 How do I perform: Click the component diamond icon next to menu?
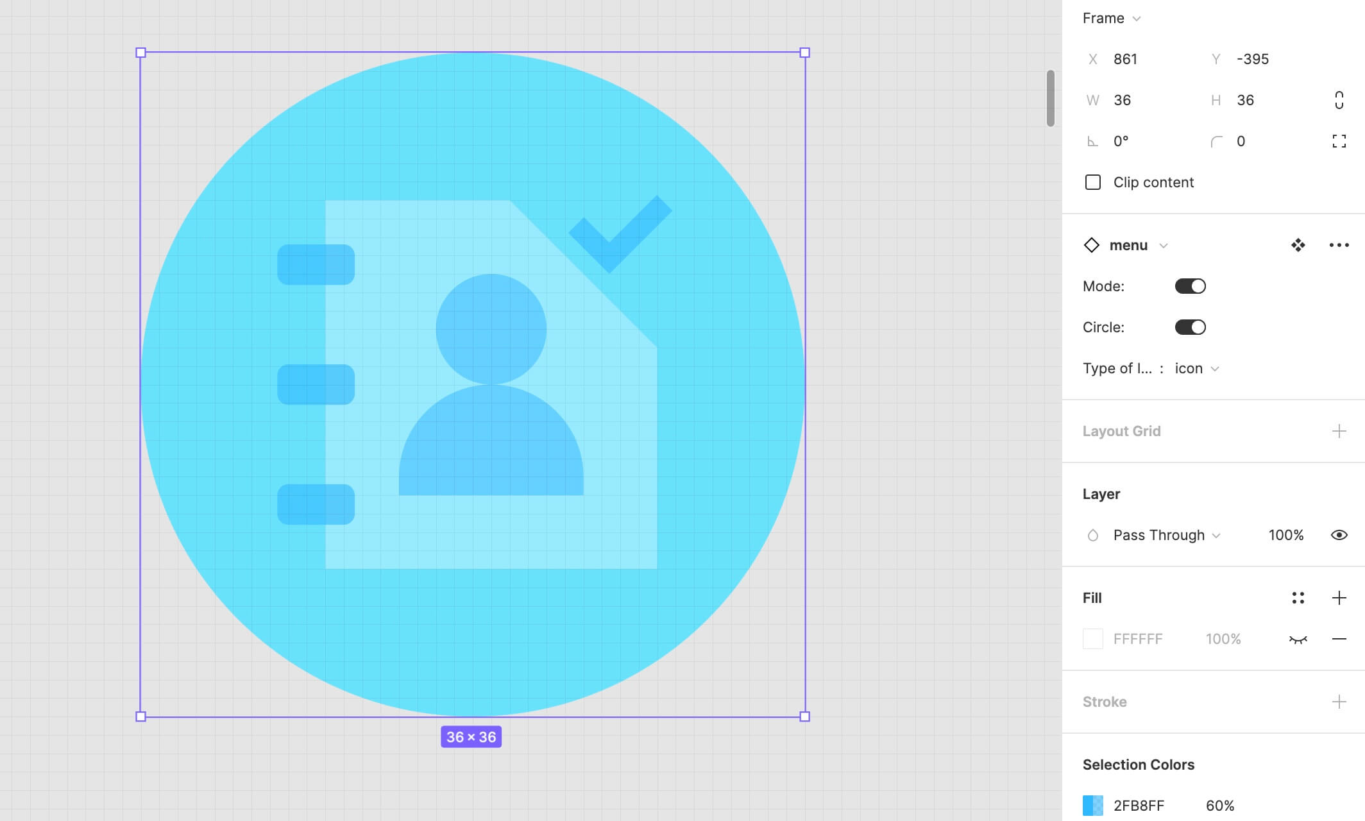tap(1092, 245)
